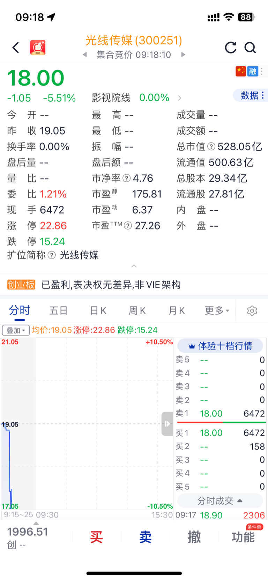Tap the current price 18.00
Viewport: 268px width, 581px height.
tap(36, 78)
